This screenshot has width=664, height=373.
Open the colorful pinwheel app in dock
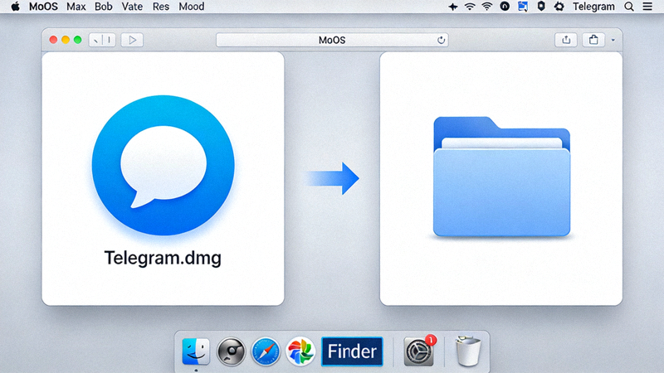tap(300, 352)
